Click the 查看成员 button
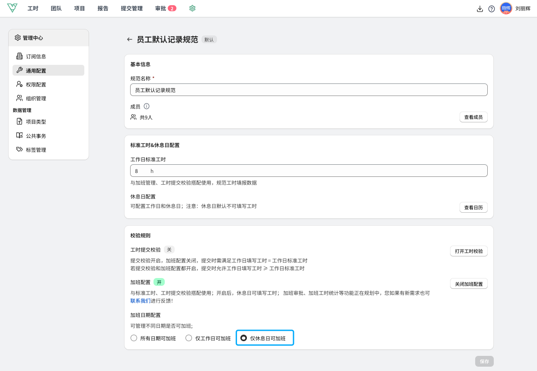537x371 pixels. click(x=473, y=117)
